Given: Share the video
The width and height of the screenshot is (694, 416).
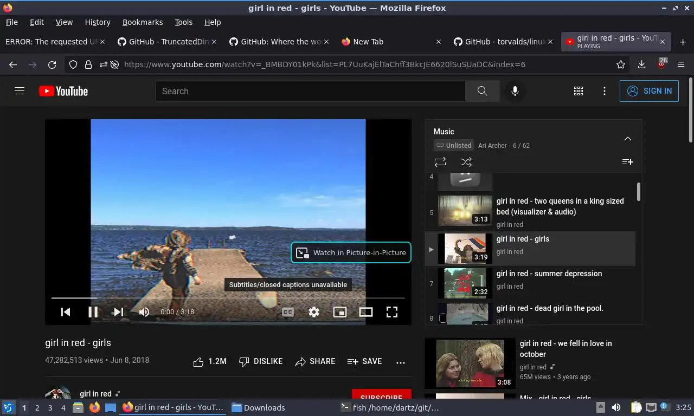Looking at the screenshot, I should point(315,361).
